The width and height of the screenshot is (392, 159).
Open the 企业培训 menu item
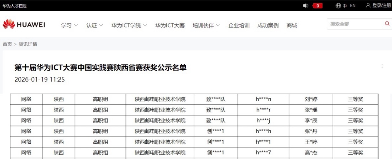pos(239,26)
